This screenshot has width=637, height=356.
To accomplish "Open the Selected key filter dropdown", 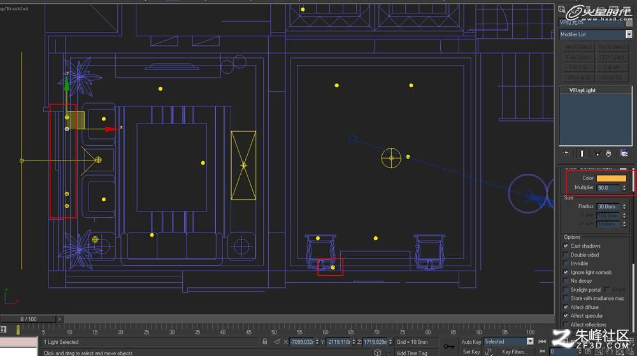I will pos(508,342).
